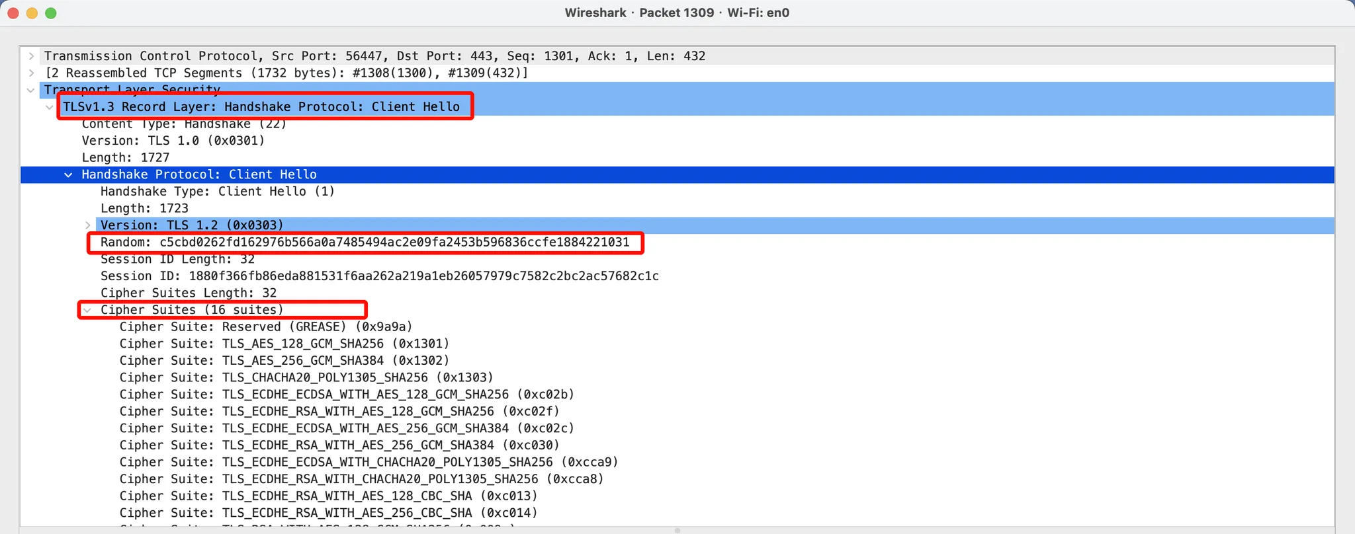Image resolution: width=1355 pixels, height=534 pixels.
Task: Select Cipher Suites Length: 32 row
Action: point(189,293)
